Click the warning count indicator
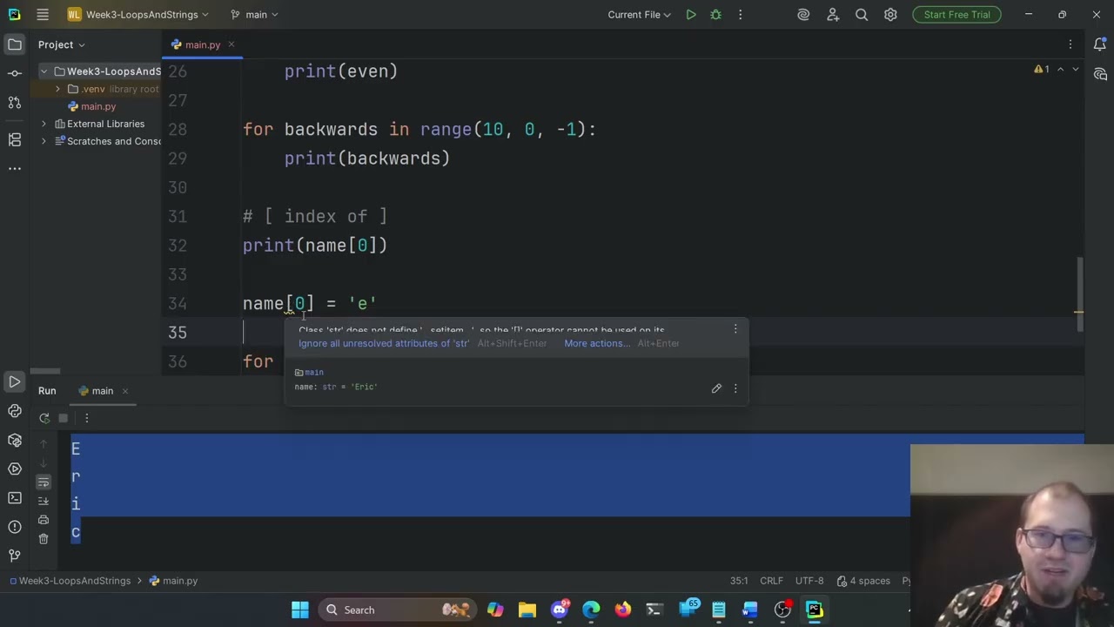The image size is (1114, 627). pos(1041,69)
